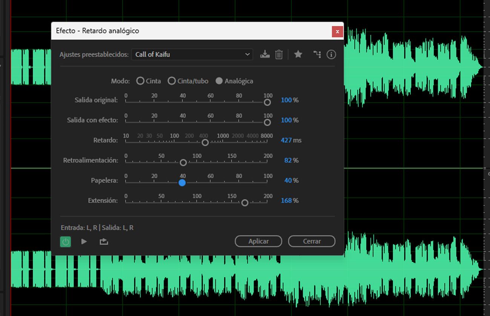Close the Retardo analógico dialog with X
This screenshot has width=490, height=316.
[x=337, y=32]
